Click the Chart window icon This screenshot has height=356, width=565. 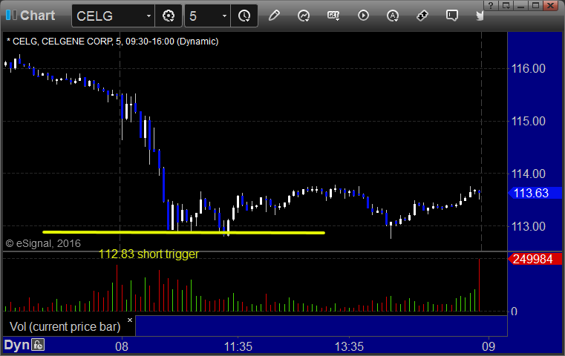(x=11, y=16)
